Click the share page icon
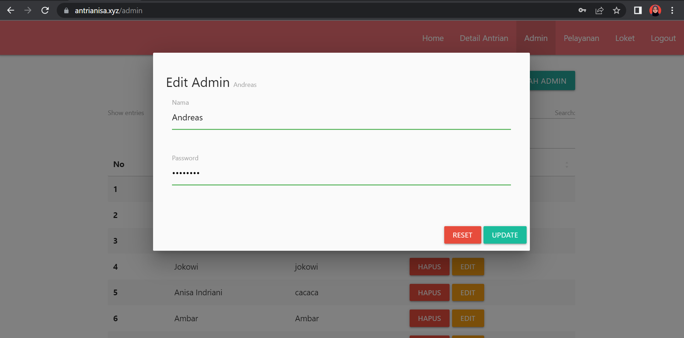 coord(599,10)
